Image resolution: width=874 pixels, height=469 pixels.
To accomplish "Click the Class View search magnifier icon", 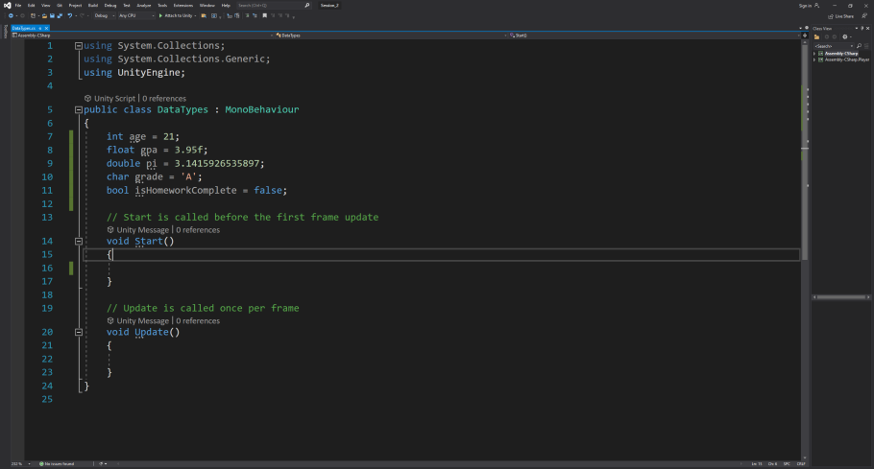I will [859, 46].
